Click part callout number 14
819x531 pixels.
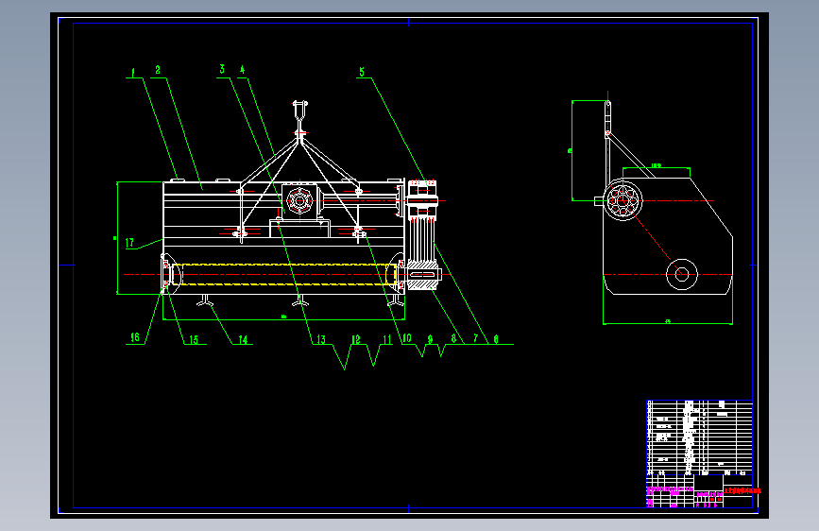pos(244,340)
